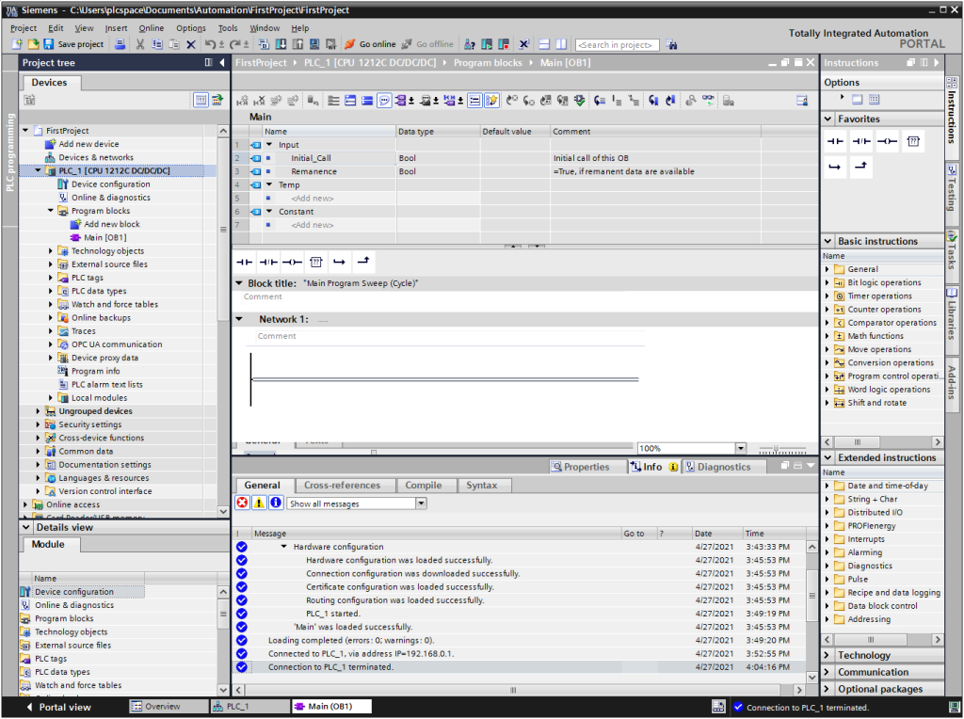Click the Portal view button

(x=58, y=707)
